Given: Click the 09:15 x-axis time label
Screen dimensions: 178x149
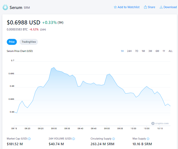Looking at the screenshot, I should click(14, 129).
